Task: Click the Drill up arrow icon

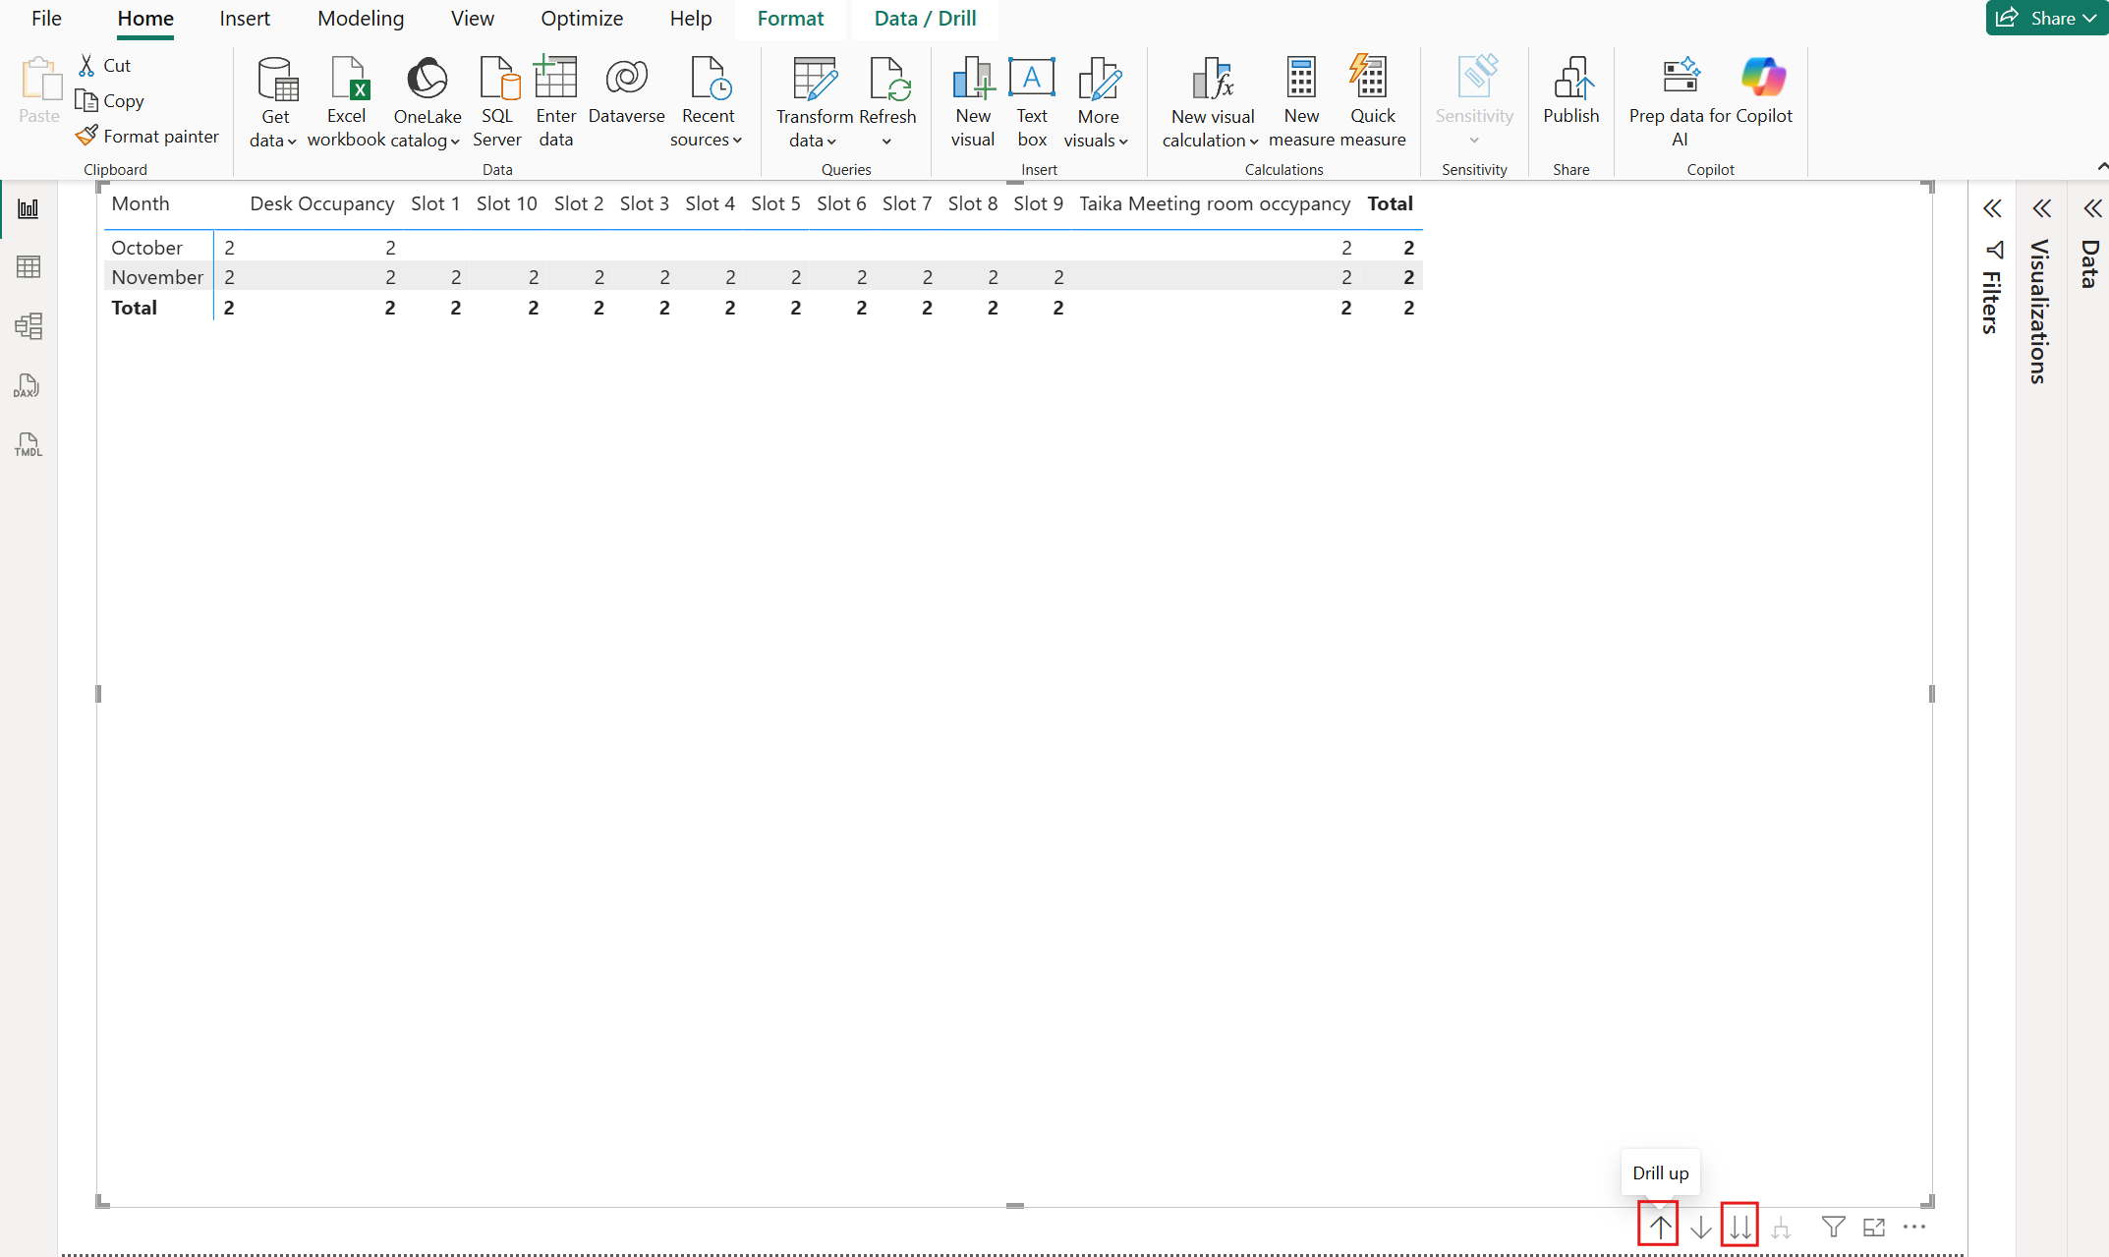Action: 1659,1227
